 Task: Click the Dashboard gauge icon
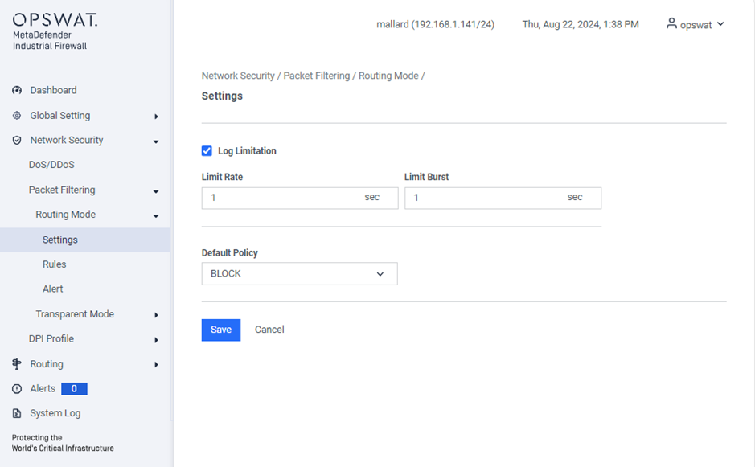click(x=17, y=90)
